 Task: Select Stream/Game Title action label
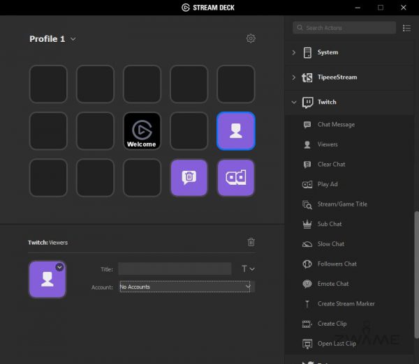(342, 204)
